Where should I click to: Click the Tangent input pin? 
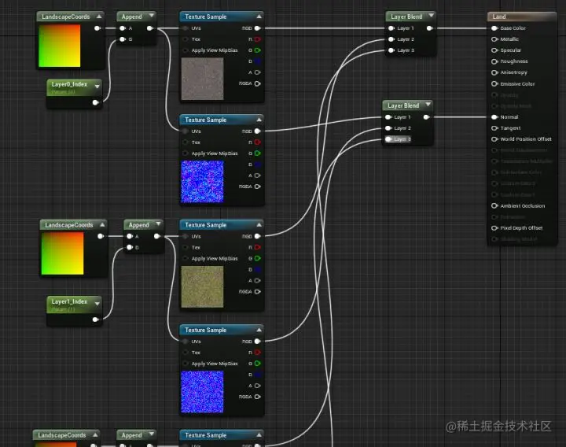click(494, 128)
